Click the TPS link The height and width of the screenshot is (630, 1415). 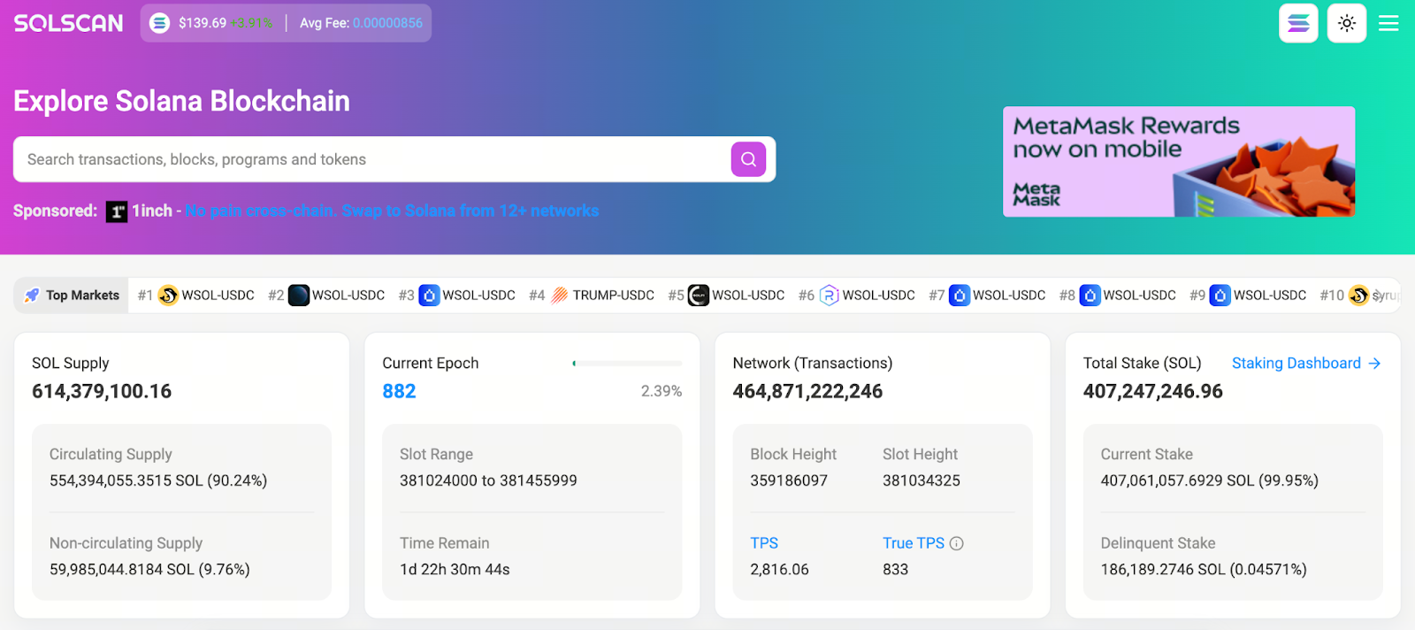[x=764, y=543]
